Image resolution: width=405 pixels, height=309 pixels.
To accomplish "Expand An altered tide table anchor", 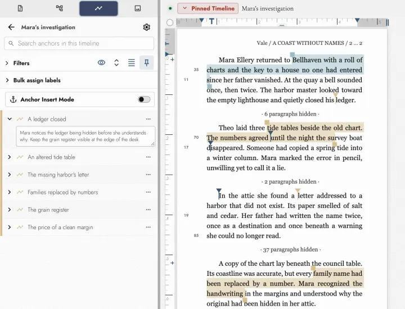I will click(x=10, y=157).
